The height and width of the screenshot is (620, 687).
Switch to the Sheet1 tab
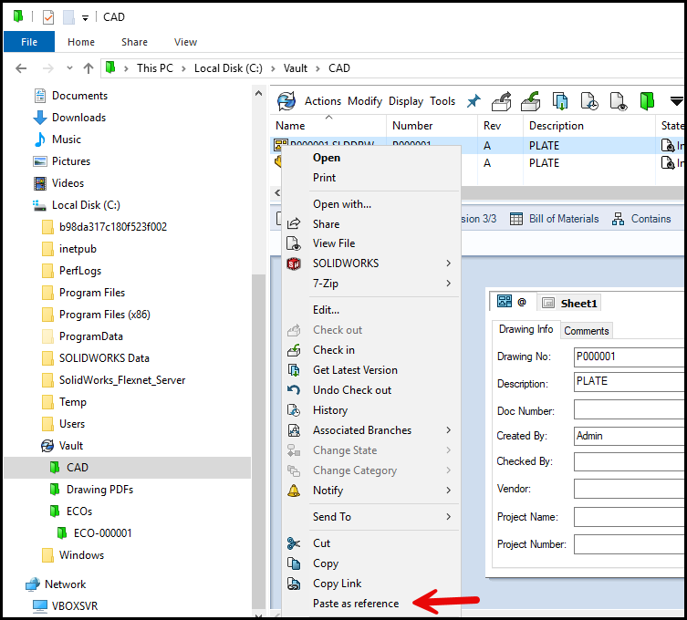tap(568, 303)
